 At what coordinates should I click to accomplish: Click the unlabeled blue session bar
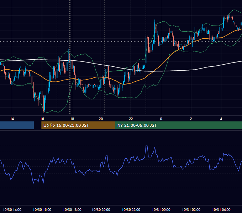click(x=17, y=125)
